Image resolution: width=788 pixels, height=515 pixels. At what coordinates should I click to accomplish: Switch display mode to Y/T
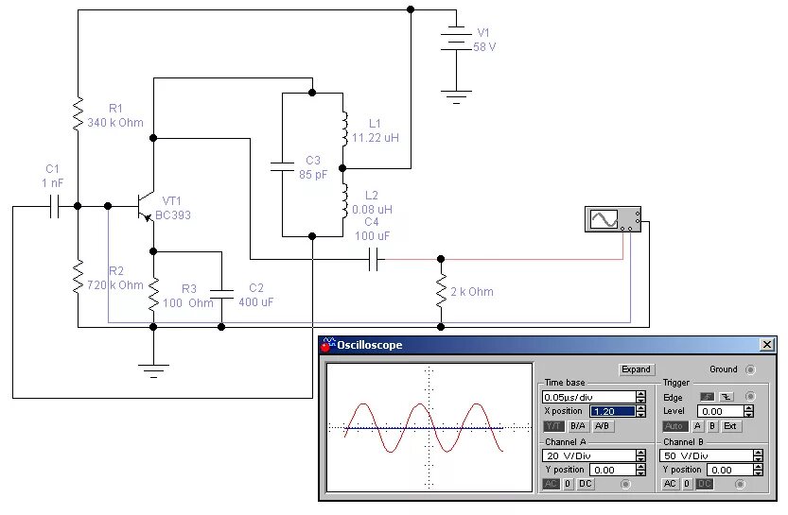[553, 426]
